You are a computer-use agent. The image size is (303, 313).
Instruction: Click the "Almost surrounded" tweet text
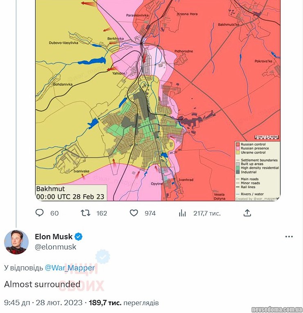pos(42,284)
